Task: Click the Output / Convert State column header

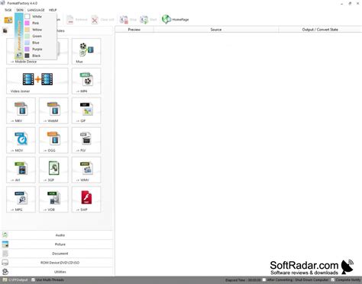Action: [x=320, y=30]
